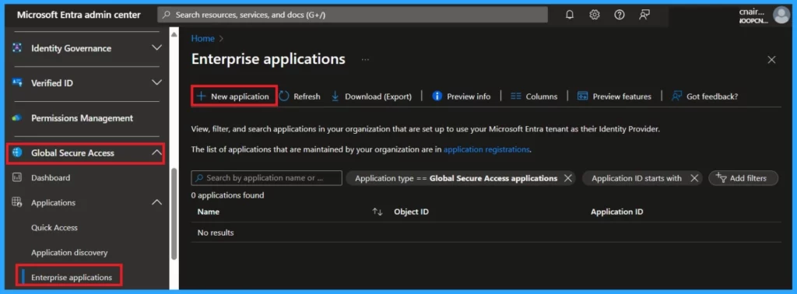Click the Got feedback? label
Image resolution: width=797 pixels, height=294 pixels.
pos(712,96)
